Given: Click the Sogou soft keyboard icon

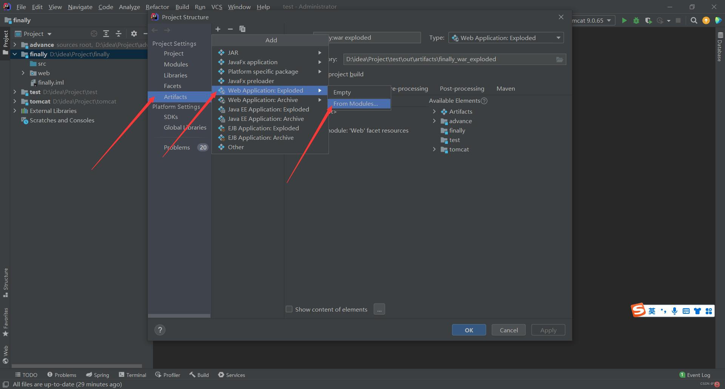Looking at the screenshot, I should click(686, 311).
